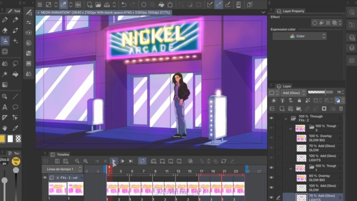Viewport: 357px width, 201px height.
Task: Toggle visibility of FXs track in timeline
Action: pyautogui.click(x=45, y=178)
